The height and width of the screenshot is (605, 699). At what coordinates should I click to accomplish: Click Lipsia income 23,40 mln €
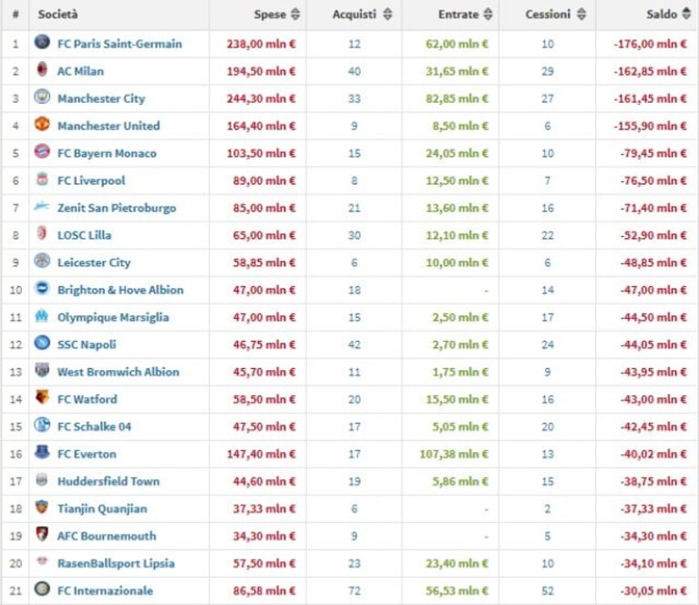click(x=457, y=563)
